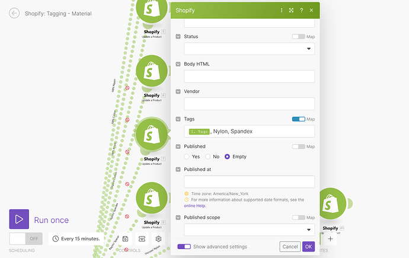
Task: Open the online Help link
Action: [195, 206]
